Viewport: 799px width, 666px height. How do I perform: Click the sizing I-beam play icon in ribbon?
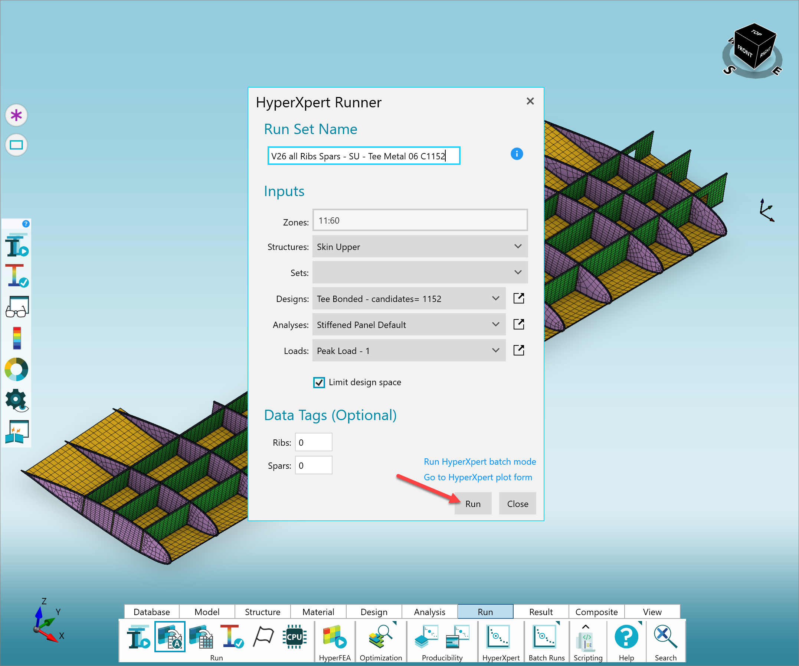(x=138, y=637)
